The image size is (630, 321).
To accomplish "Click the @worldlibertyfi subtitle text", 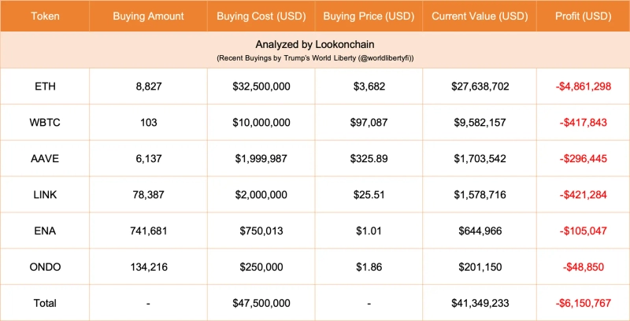I will coord(315,59).
